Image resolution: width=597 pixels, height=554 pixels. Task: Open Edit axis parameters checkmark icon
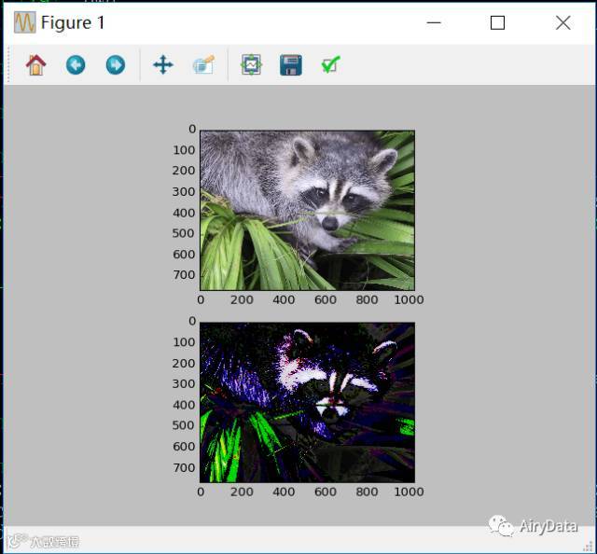(x=330, y=65)
